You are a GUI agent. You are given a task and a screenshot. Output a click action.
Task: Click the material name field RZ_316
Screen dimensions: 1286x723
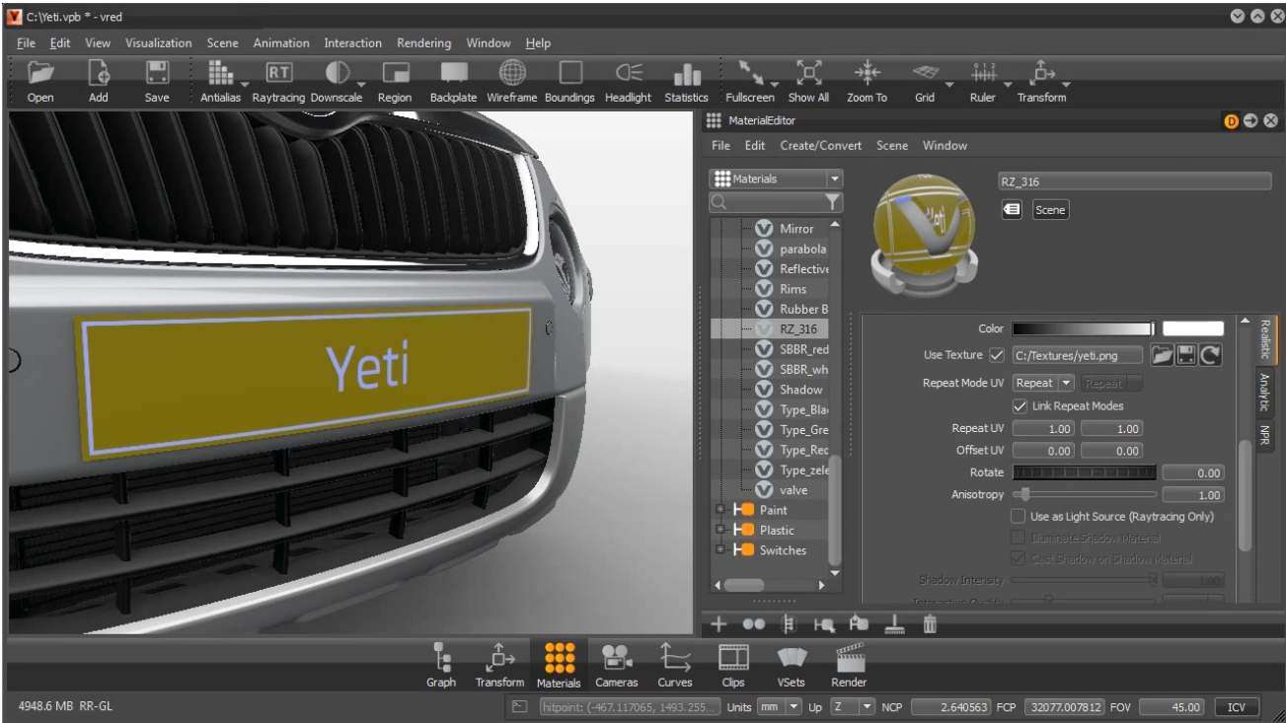1135,181
